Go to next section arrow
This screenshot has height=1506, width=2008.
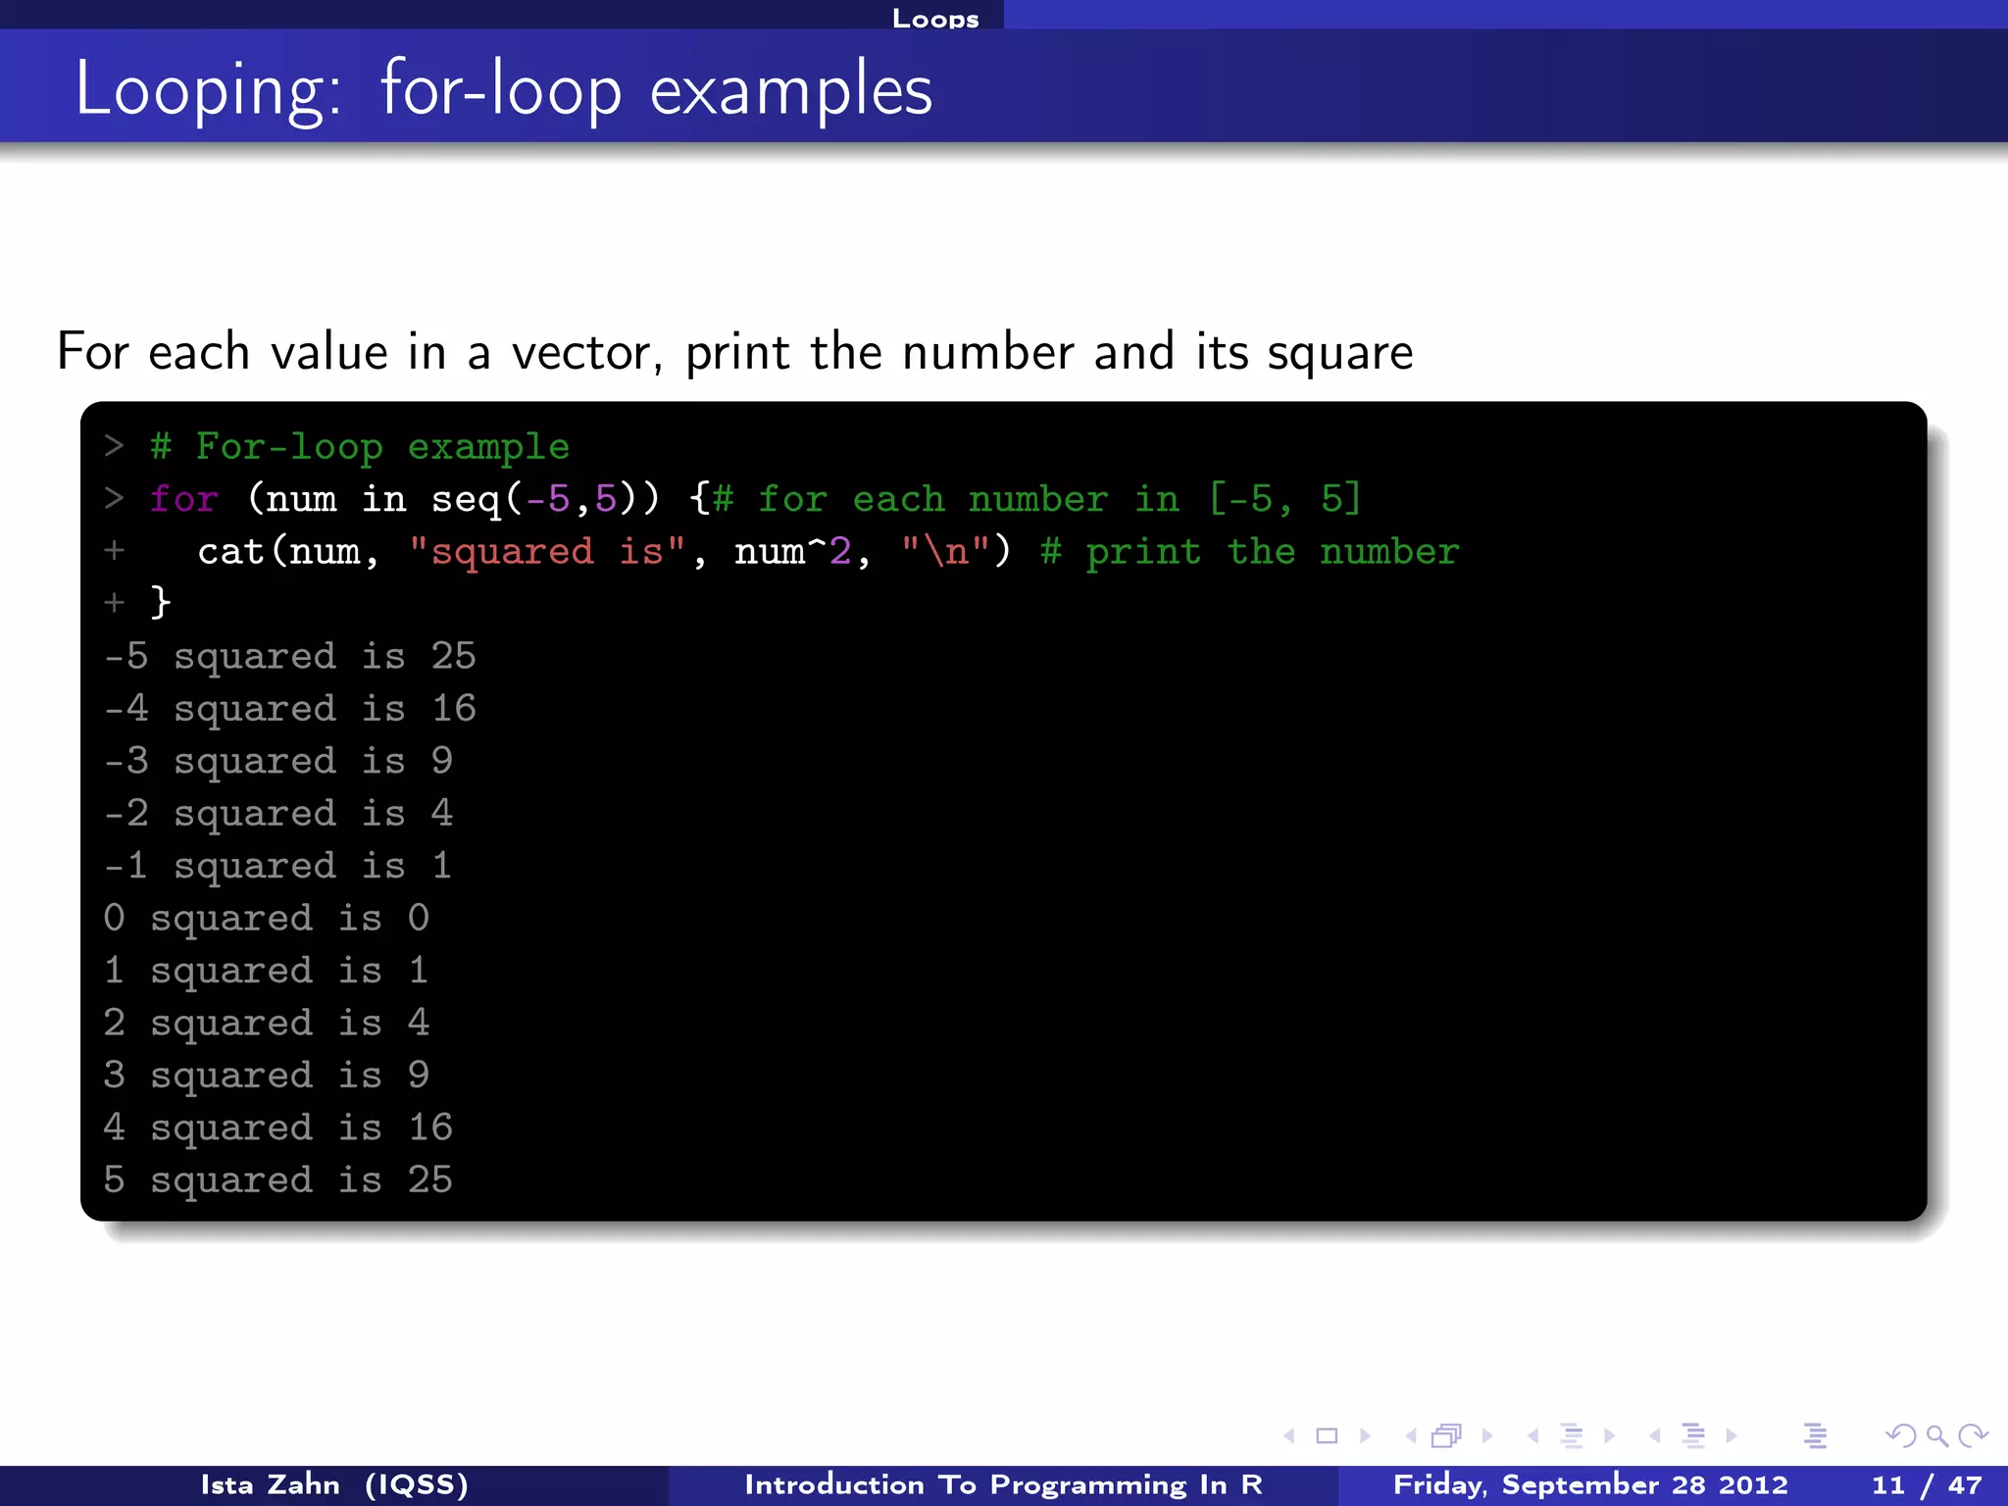click(1732, 1436)
